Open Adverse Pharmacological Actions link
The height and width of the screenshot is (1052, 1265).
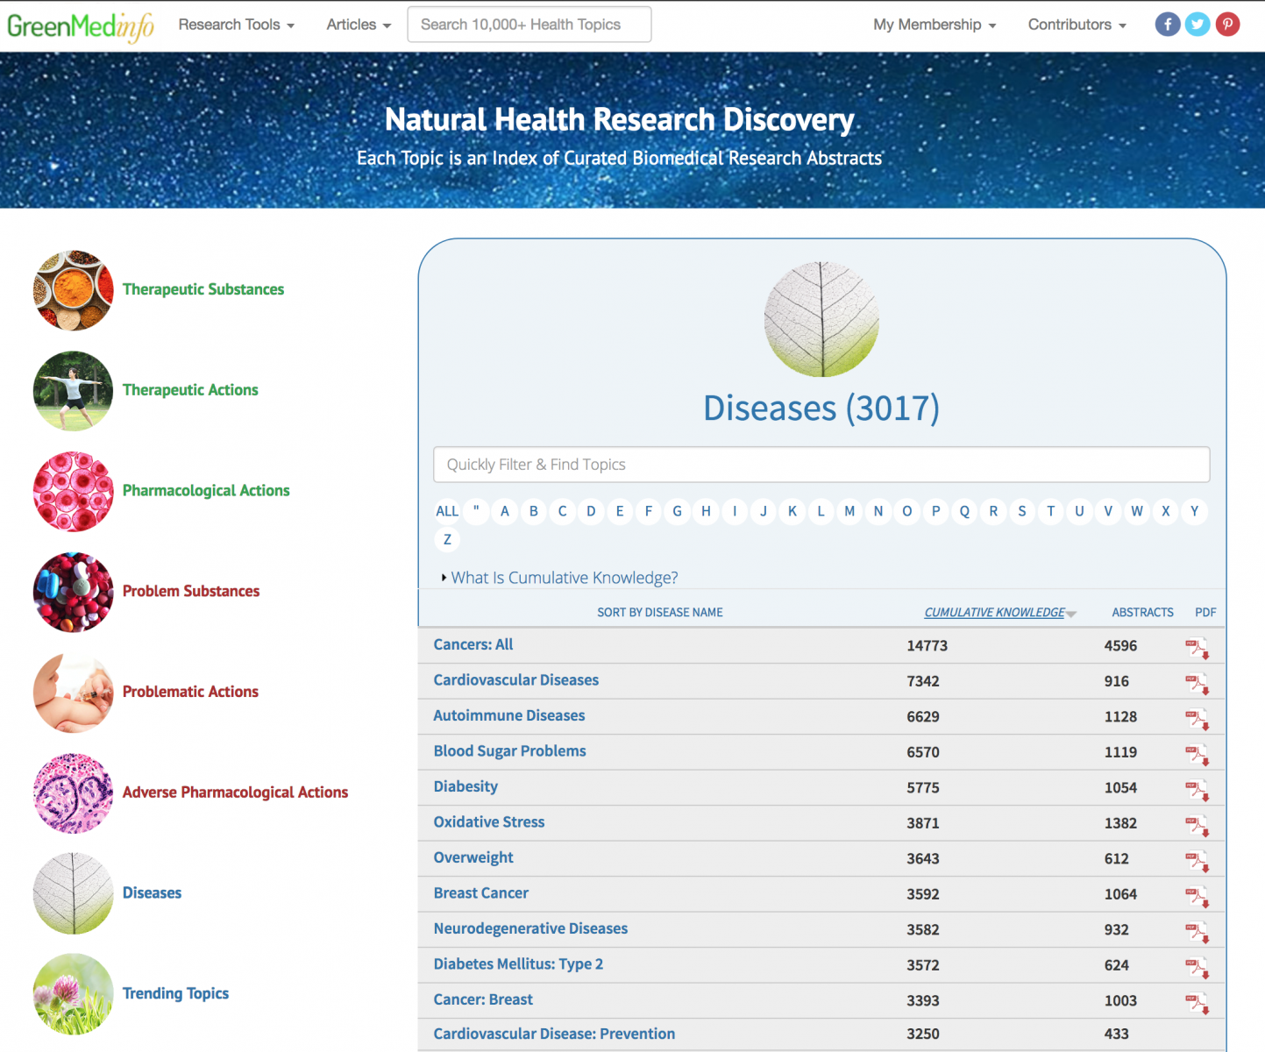click(235, 793)
